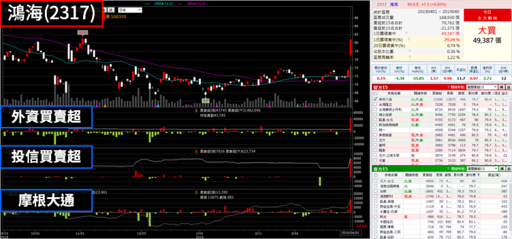Check the 台新 seller checkbox
The width and height of the screenshot is (512, 239).
coord(375,191)
